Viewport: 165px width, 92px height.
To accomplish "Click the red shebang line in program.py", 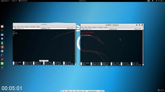I will point(87,32).
